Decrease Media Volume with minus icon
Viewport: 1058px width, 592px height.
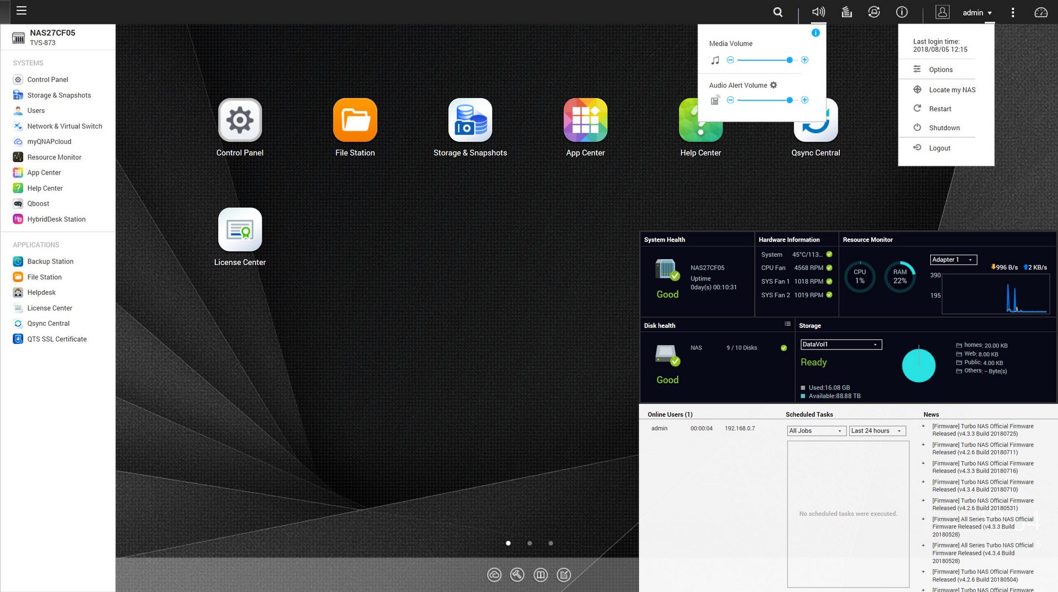[x=730, y=60]
